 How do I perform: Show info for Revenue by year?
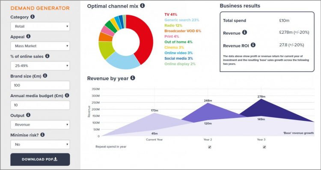coord(133,78)
